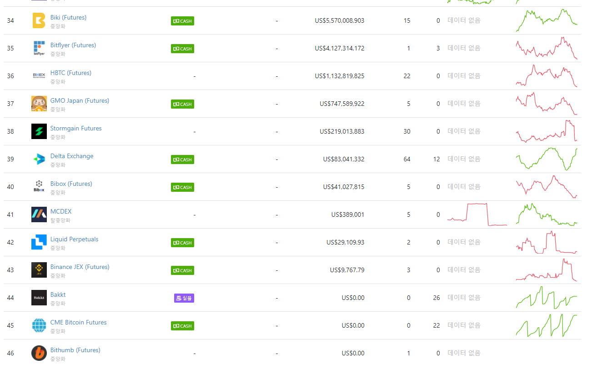Viewport: 597px width, 369px height.
Task: Open the Liquid Perpetuals link
Action: tap(74, 239)
